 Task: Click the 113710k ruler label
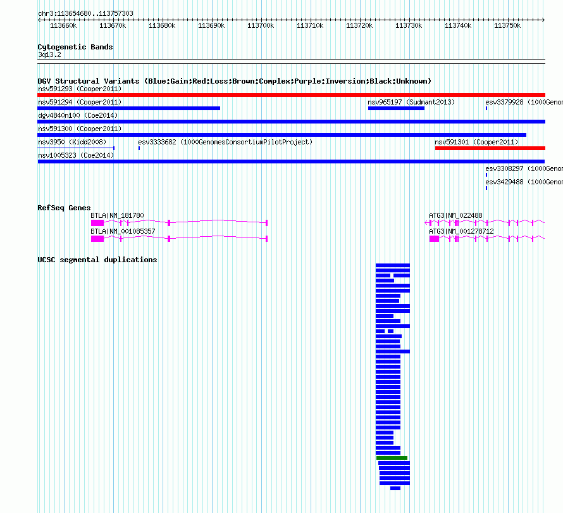coord(310,25)
